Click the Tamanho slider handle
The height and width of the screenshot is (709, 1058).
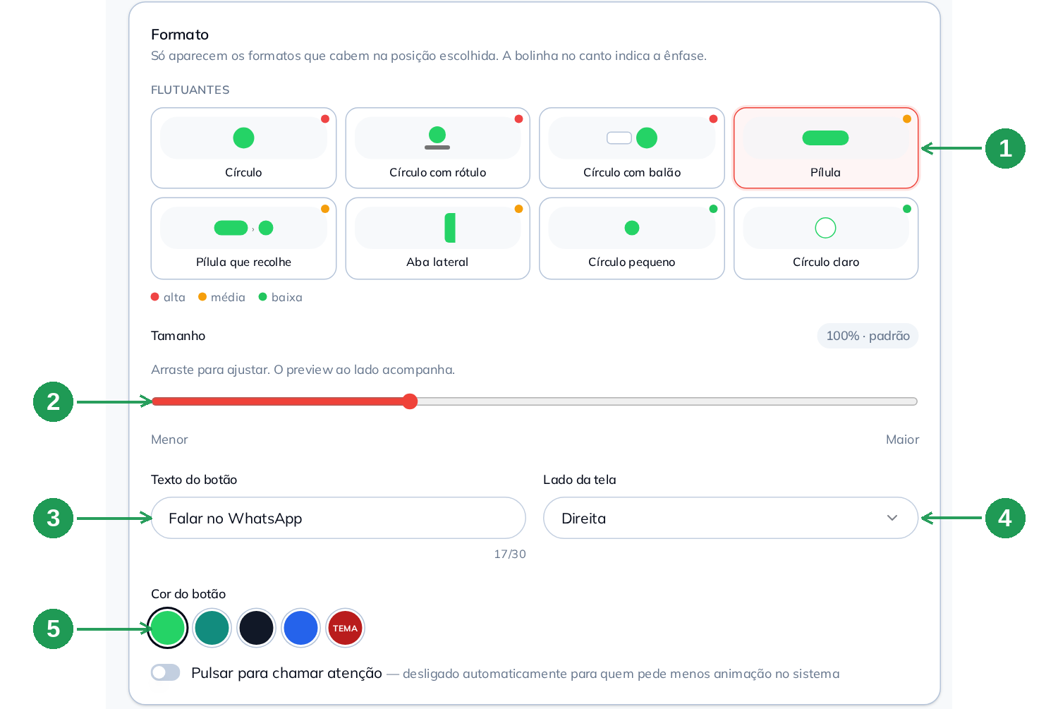coord(410,401)
